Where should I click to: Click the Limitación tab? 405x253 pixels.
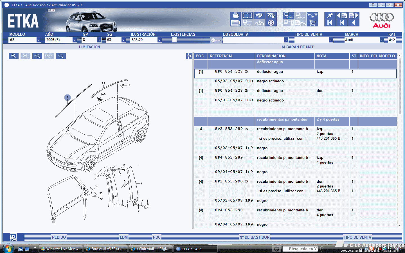[89, 47]
